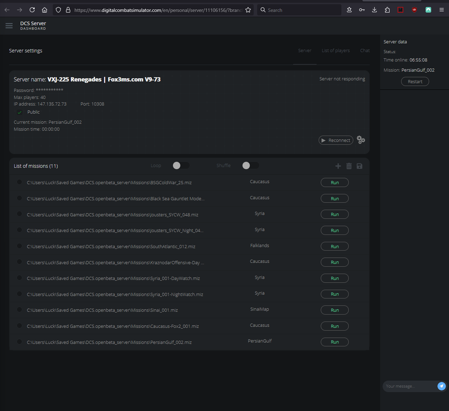Open the passwords key icon in the toolbar
The width and height of the screenshot is (449, 411).
pyautogui.click(x=362, y=10)
